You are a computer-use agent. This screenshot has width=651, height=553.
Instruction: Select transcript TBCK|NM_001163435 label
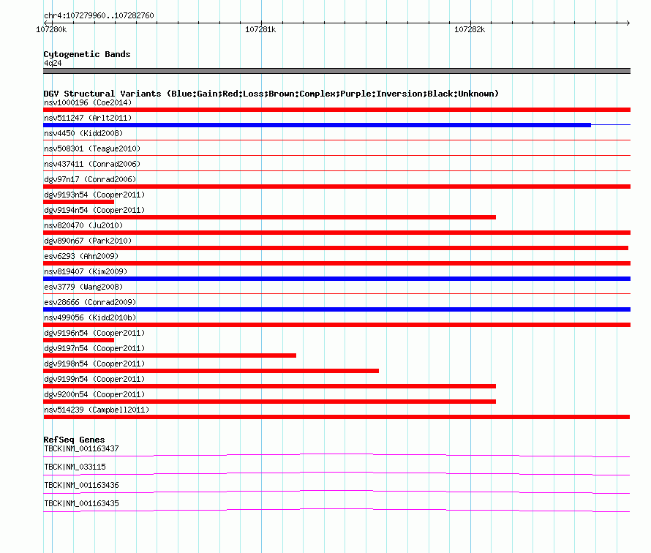tap(81, 503)
